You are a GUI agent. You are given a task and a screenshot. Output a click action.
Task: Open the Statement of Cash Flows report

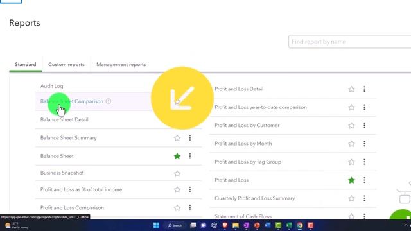coord(243,216)
